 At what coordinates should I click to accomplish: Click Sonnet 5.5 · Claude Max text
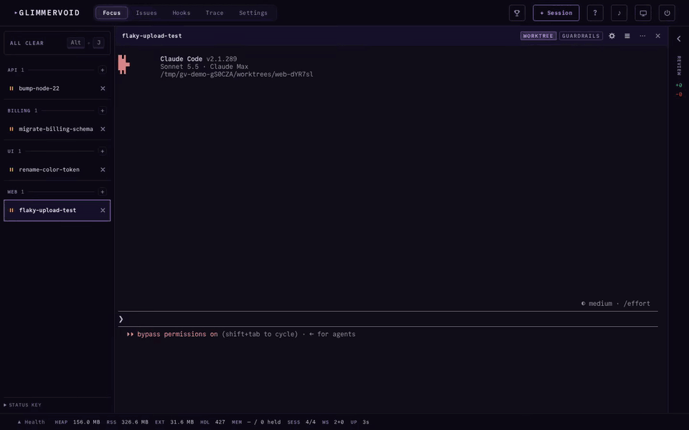pos(204,67)
